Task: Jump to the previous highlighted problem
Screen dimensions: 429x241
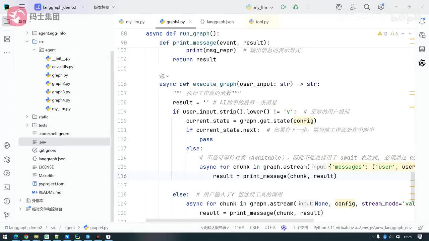Action: click(x=403, y=34)
